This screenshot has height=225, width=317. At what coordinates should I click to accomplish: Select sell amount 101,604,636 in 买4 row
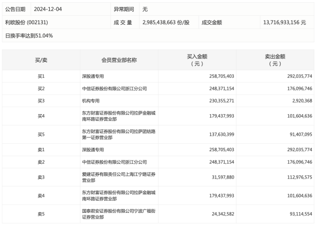(x=300, y=116)
